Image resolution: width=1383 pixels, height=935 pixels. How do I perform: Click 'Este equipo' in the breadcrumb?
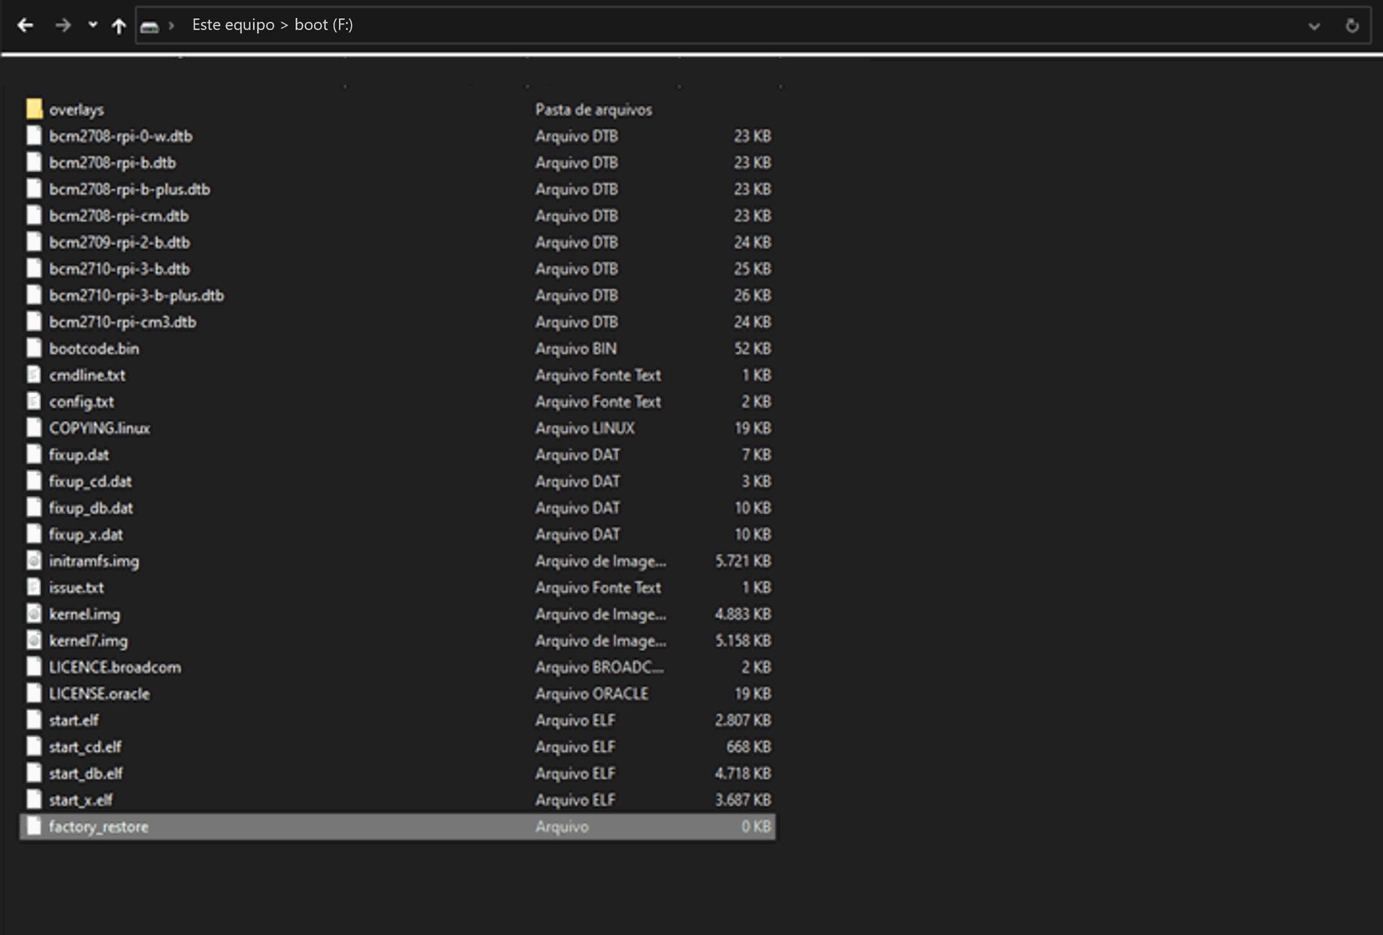pyautogui.click(x=233, y=25)
